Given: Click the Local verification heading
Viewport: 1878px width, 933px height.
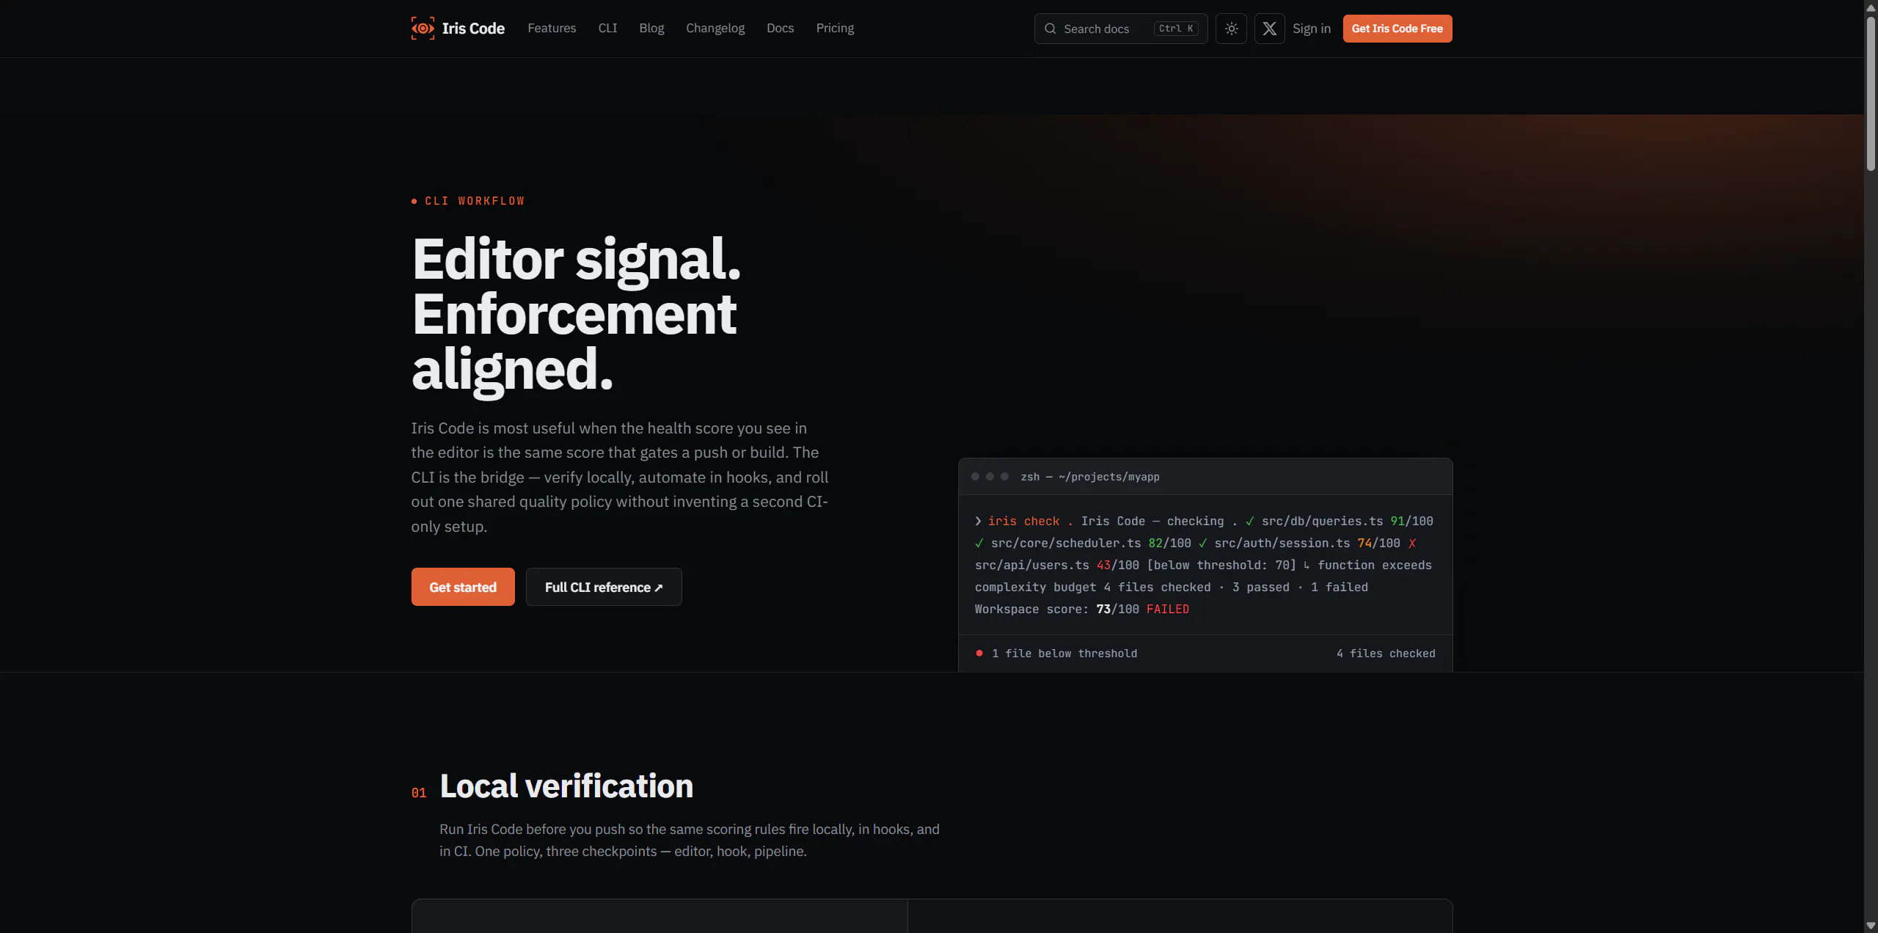Looking at the screenshot, I should (x=566, y=786).
